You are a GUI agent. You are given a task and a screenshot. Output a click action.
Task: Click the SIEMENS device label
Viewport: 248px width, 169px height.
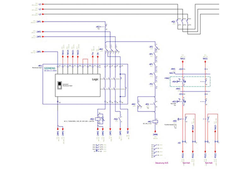(49, 68)
